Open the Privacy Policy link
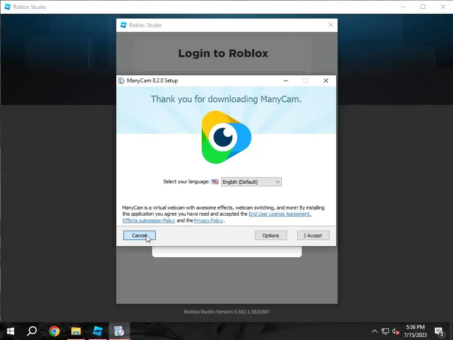The image size is (453, 340). 208,220
